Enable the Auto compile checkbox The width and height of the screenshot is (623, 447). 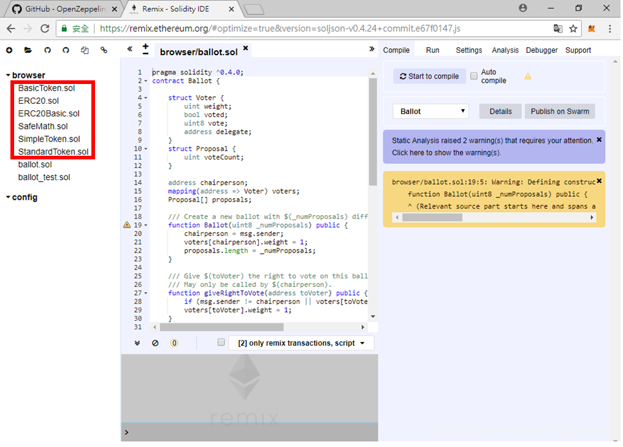[473, 76]
